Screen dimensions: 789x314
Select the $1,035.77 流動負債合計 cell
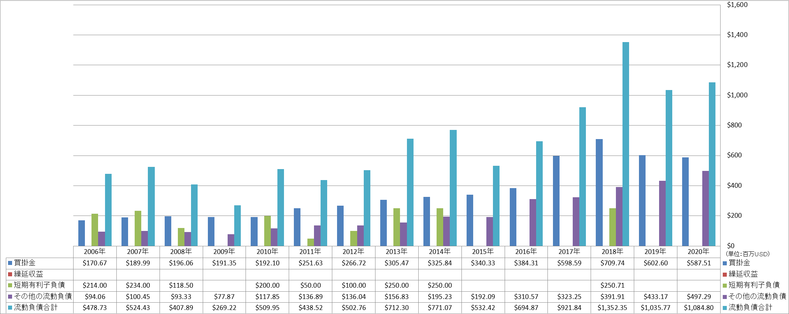656,308
